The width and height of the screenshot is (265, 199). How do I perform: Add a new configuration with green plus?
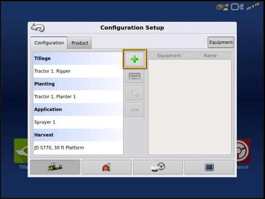coord(135,59)
